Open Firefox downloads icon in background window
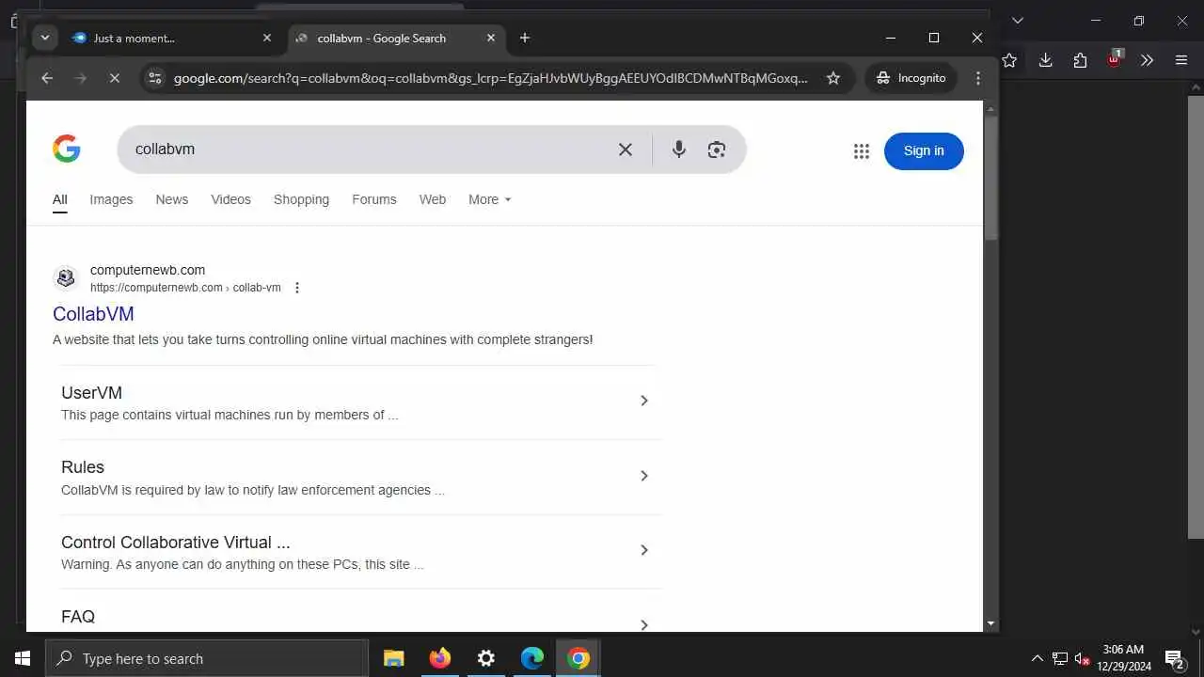 pos(1045,60)
